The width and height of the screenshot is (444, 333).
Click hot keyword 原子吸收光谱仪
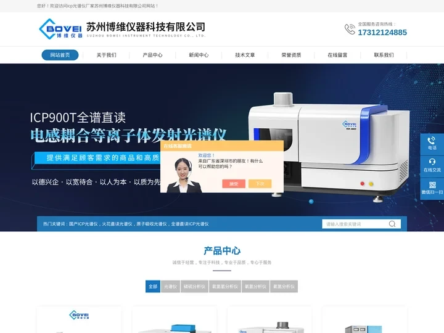pos(152,224)
